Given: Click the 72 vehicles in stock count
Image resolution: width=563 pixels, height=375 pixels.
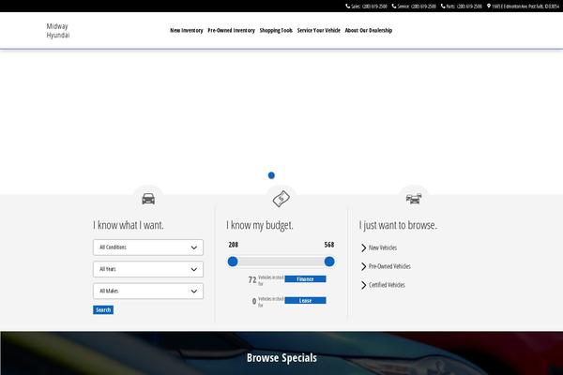Looking at the screenshot, I should (252, 280).
